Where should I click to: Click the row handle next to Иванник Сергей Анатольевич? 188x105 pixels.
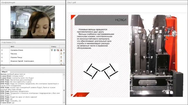point(2,61)
